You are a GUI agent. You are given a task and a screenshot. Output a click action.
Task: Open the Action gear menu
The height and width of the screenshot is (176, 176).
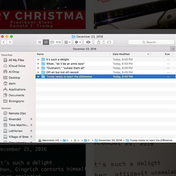pos(78,42)
